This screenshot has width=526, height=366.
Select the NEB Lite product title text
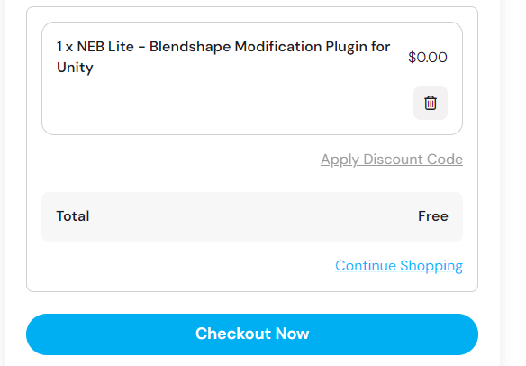tap(223, 57)
